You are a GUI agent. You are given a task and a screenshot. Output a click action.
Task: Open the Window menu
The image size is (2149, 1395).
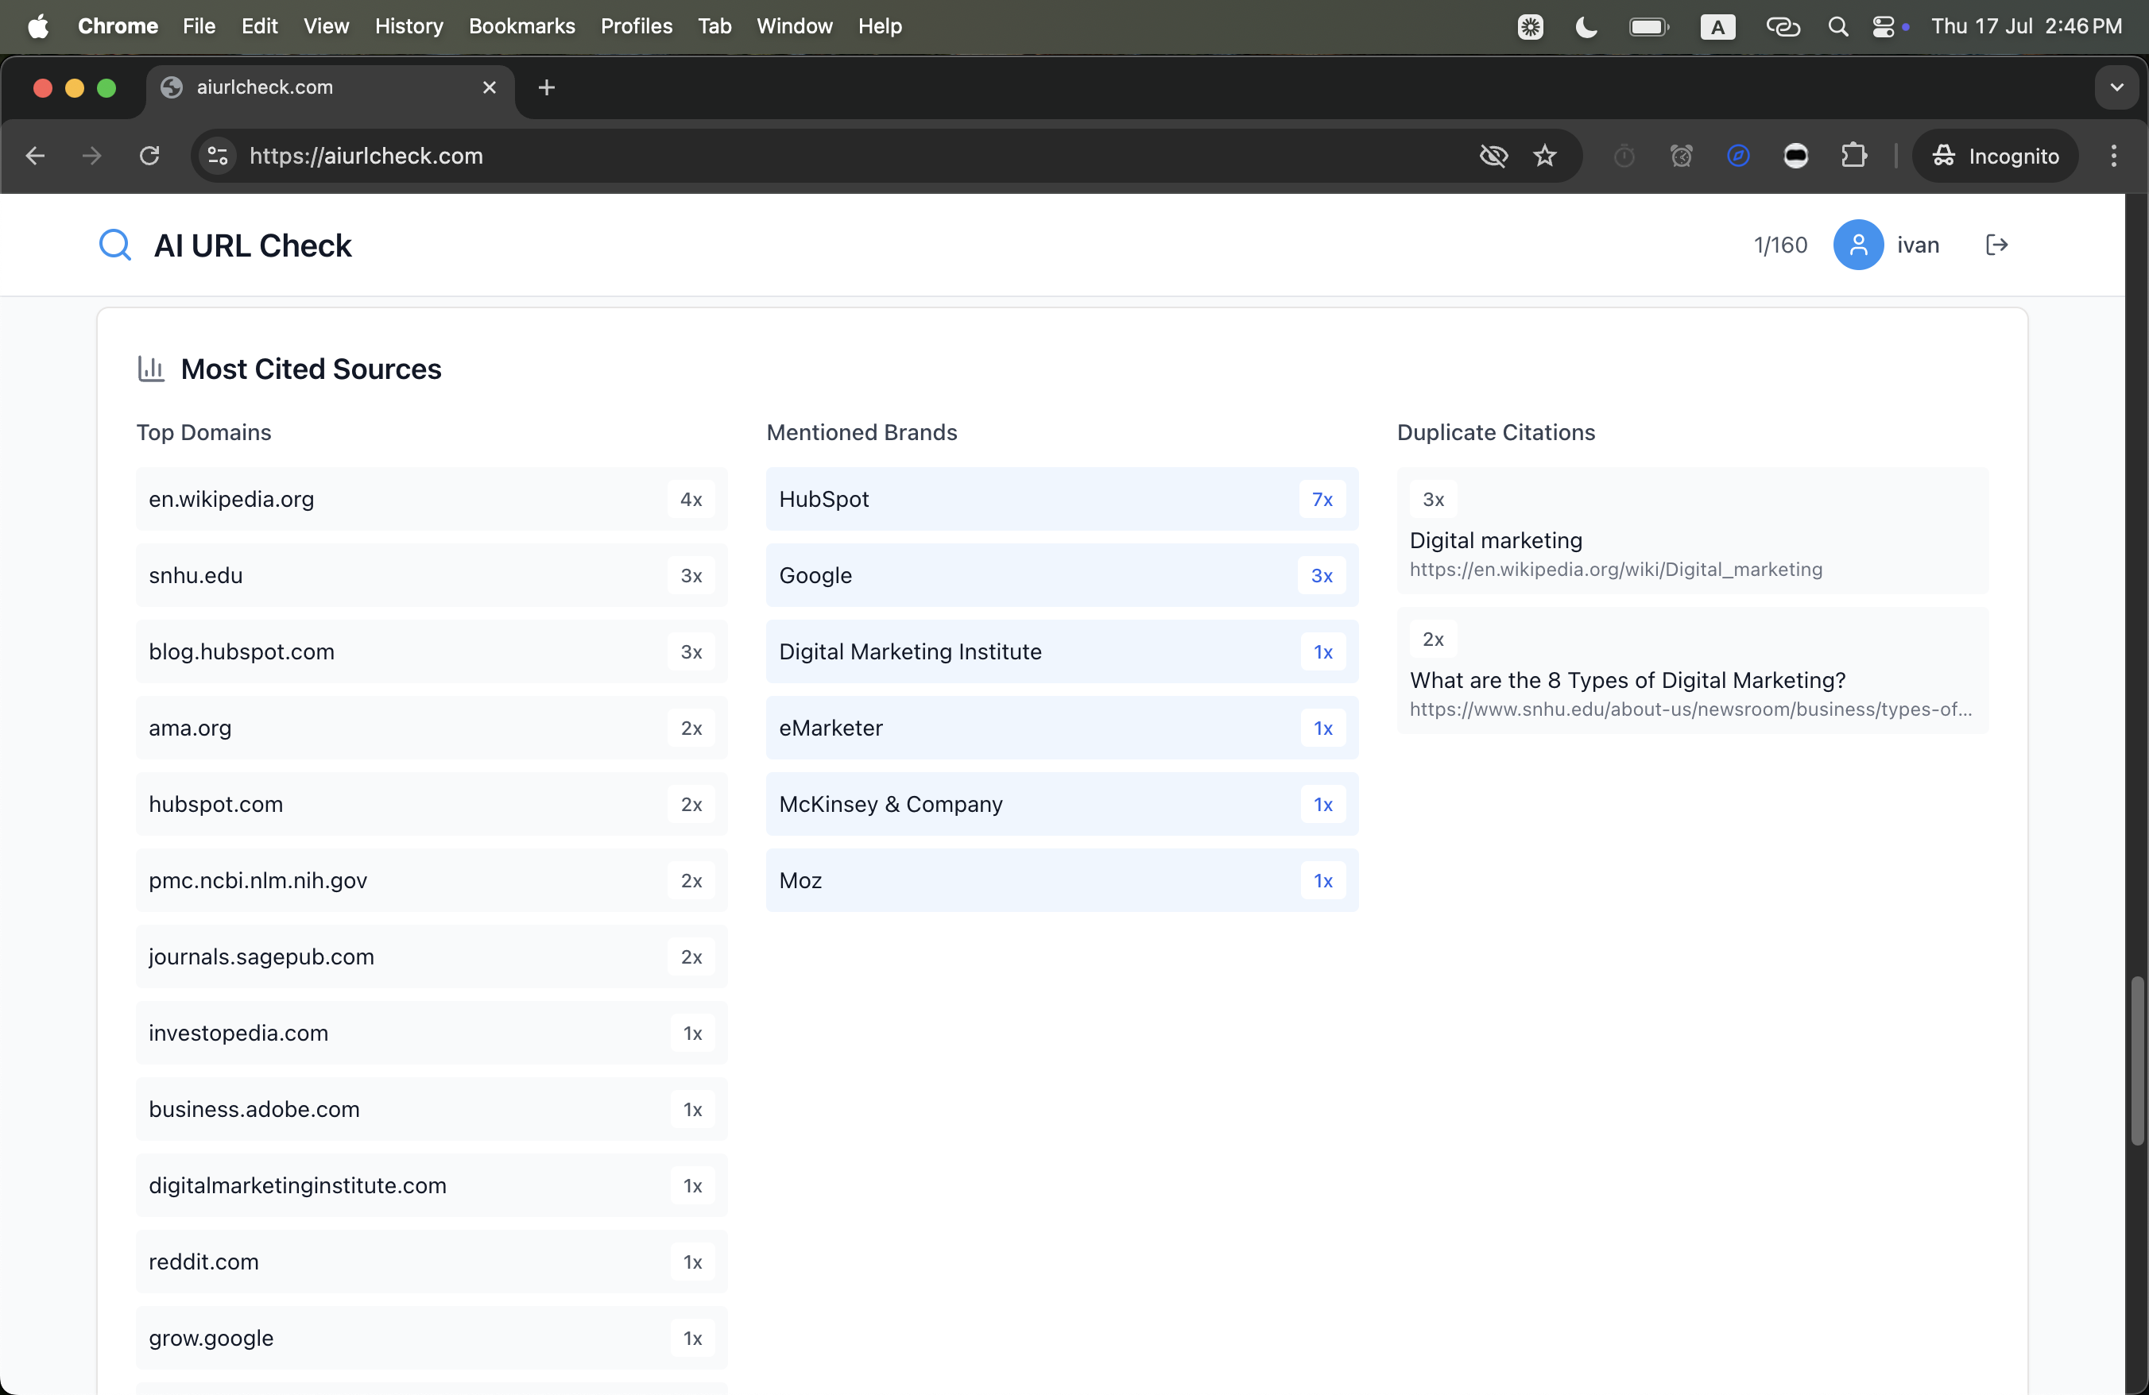(x=794, y=26)
